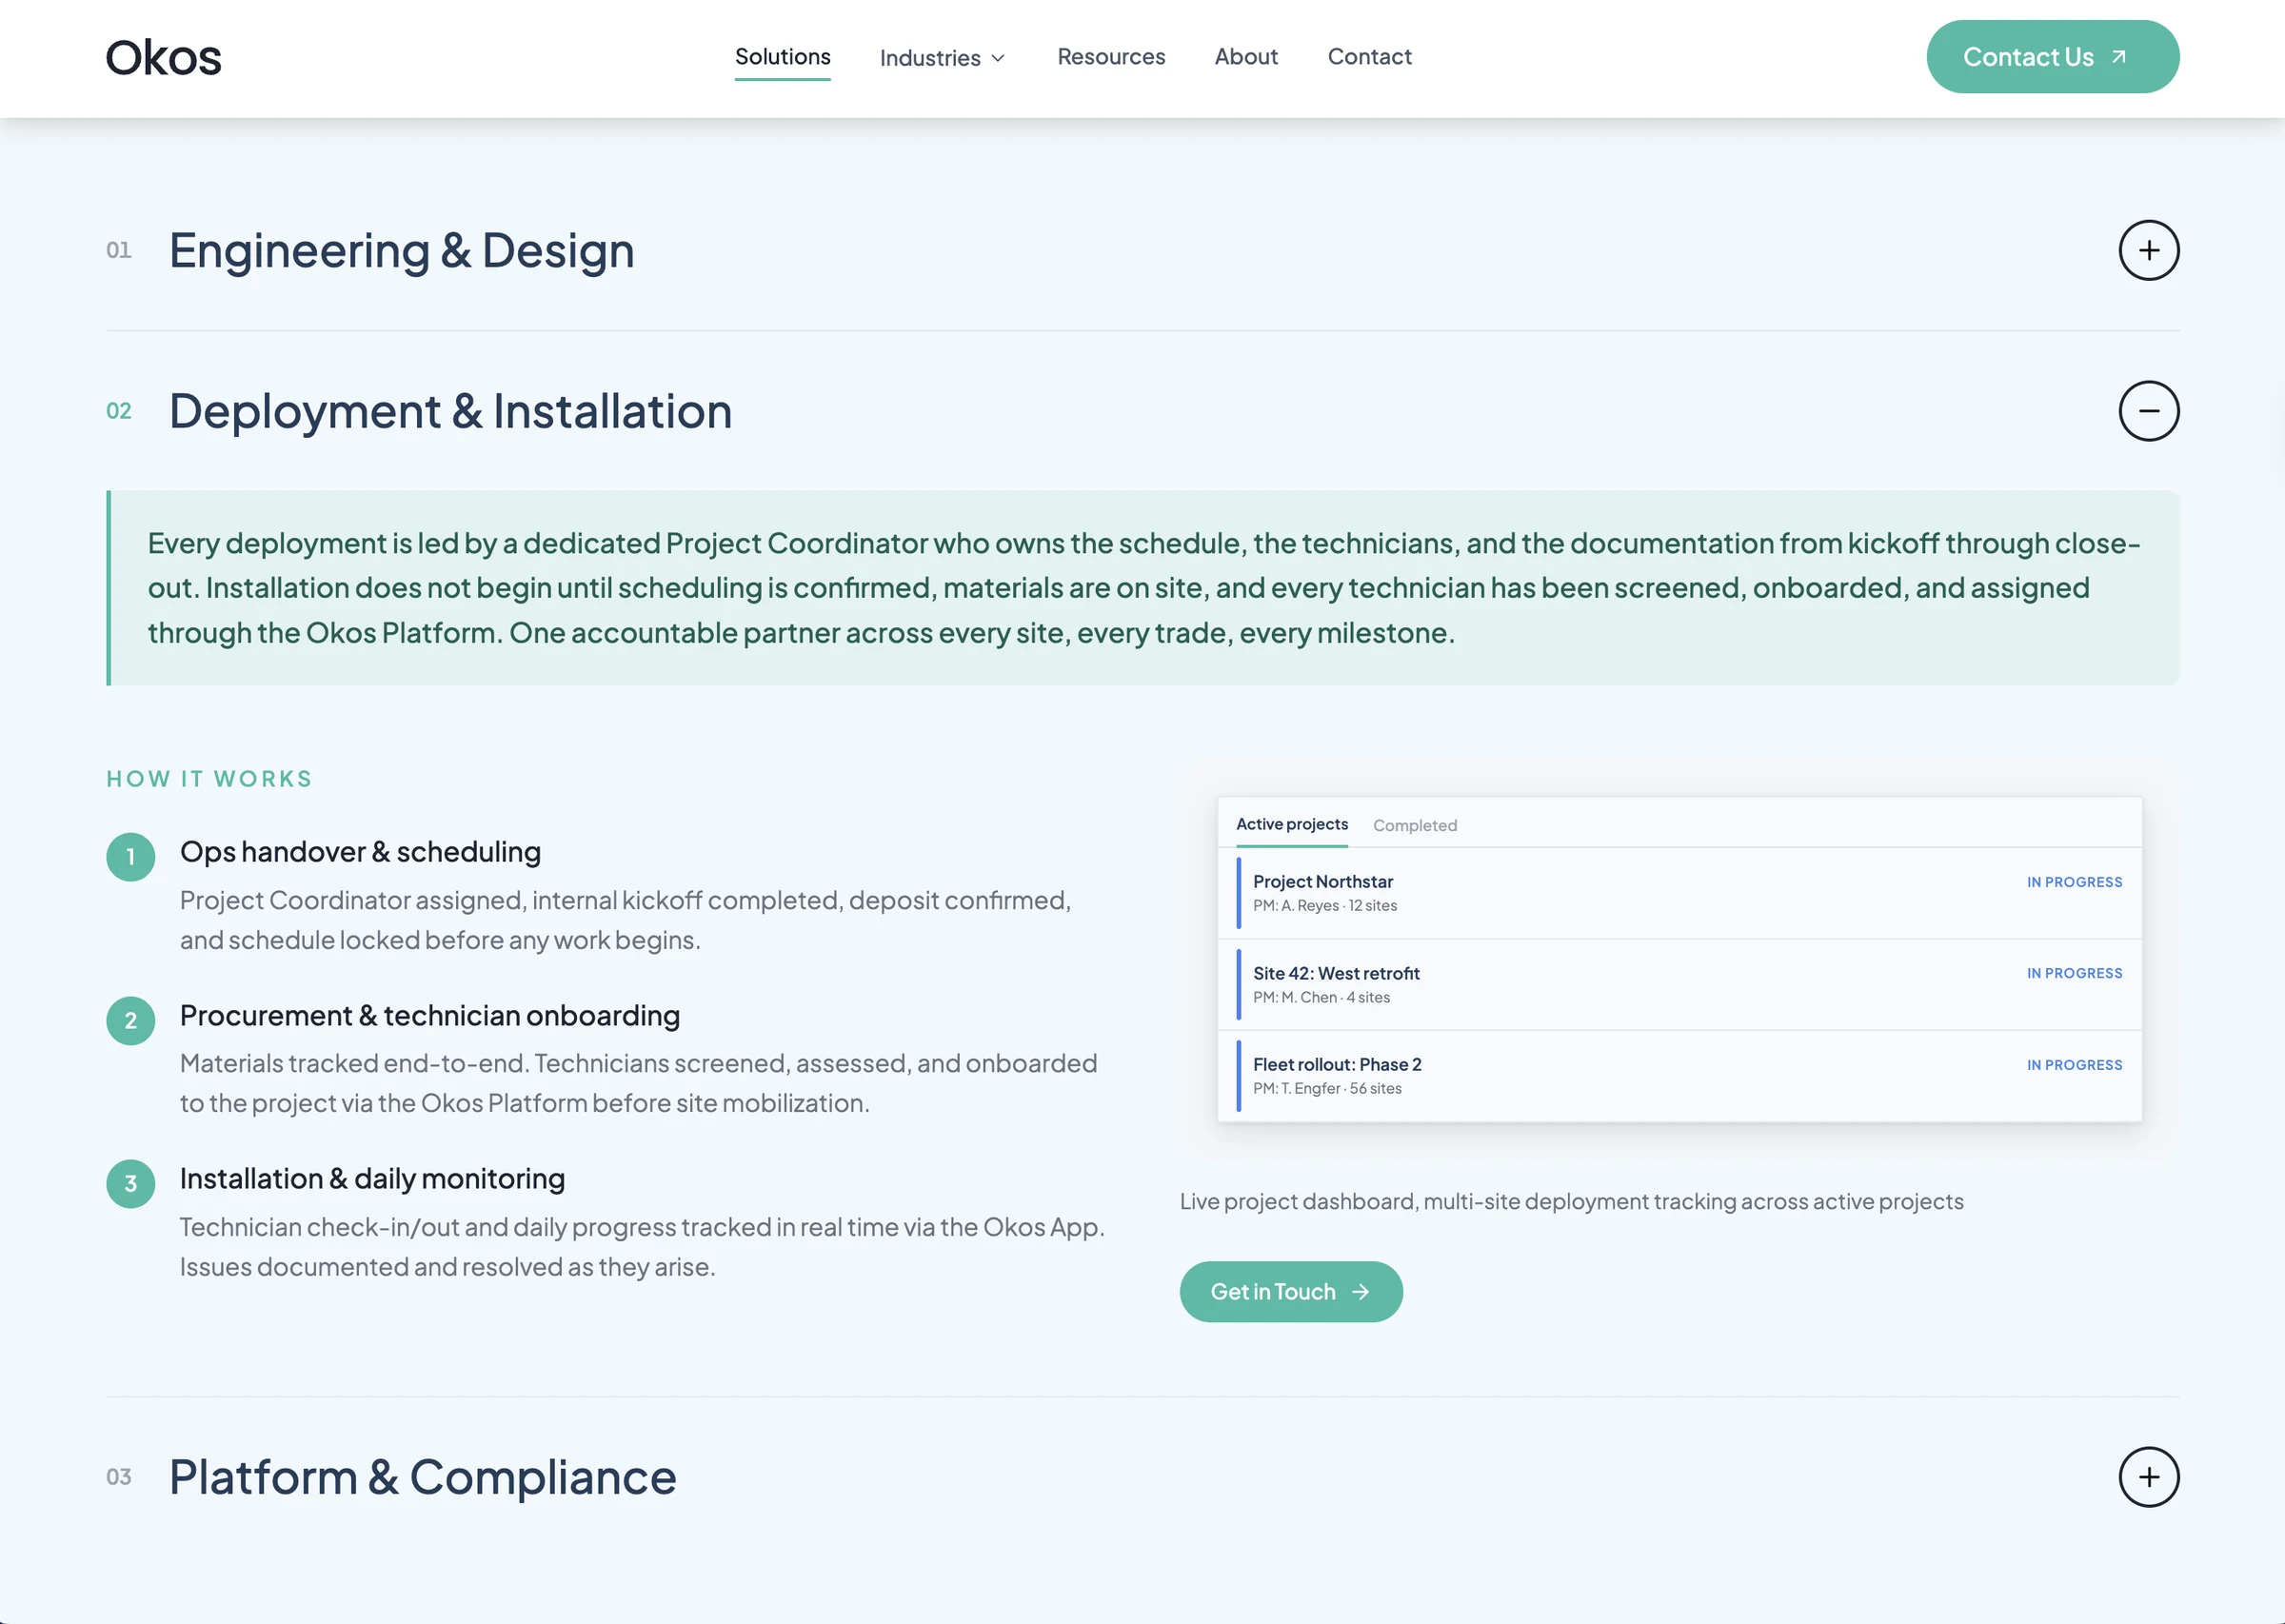
Task: Expand Platform & Compliance with plus icon
Action: click(x=2148, y=1477)
